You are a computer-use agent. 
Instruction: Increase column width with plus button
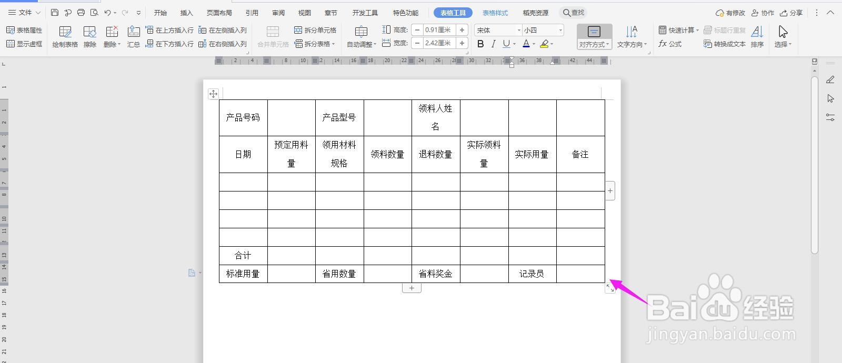click(462, 43)
